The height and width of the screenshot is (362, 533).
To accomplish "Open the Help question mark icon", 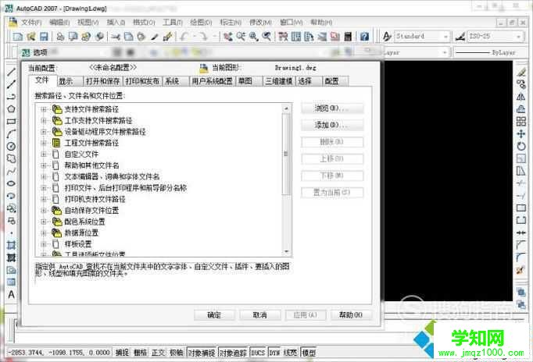I will pyautogui.click(x=364, y=37).
